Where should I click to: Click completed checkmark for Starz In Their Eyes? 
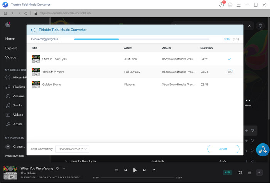(x=229, y=59)
